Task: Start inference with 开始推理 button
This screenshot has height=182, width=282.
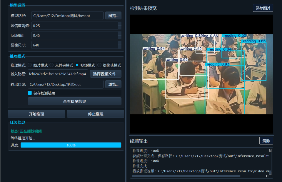Action: [x=36, y=114]
